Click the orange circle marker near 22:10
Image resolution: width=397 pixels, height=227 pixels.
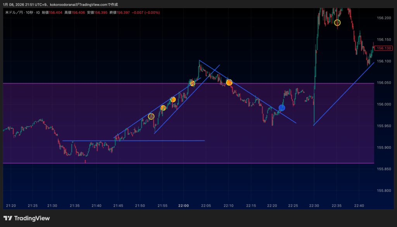tap(229, 82)
